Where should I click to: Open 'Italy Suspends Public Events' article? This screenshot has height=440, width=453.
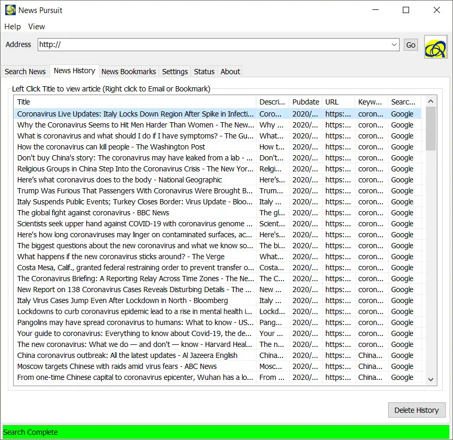click(134, 202)
